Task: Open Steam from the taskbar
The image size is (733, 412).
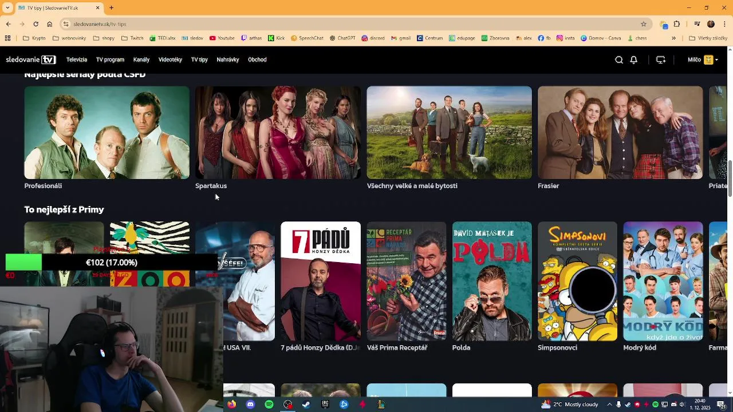Action: coord(306,405)
